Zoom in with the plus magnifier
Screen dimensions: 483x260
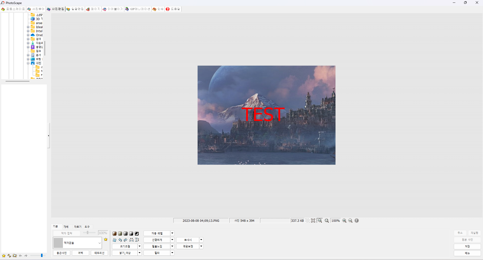344,221
